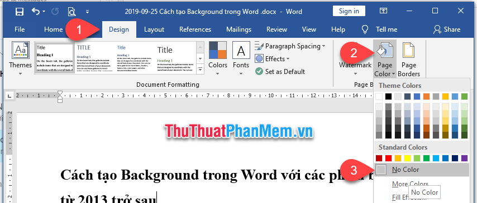Click the Undo arrow icon
This screenshot has height=203, width=477.
click(36, 12)
